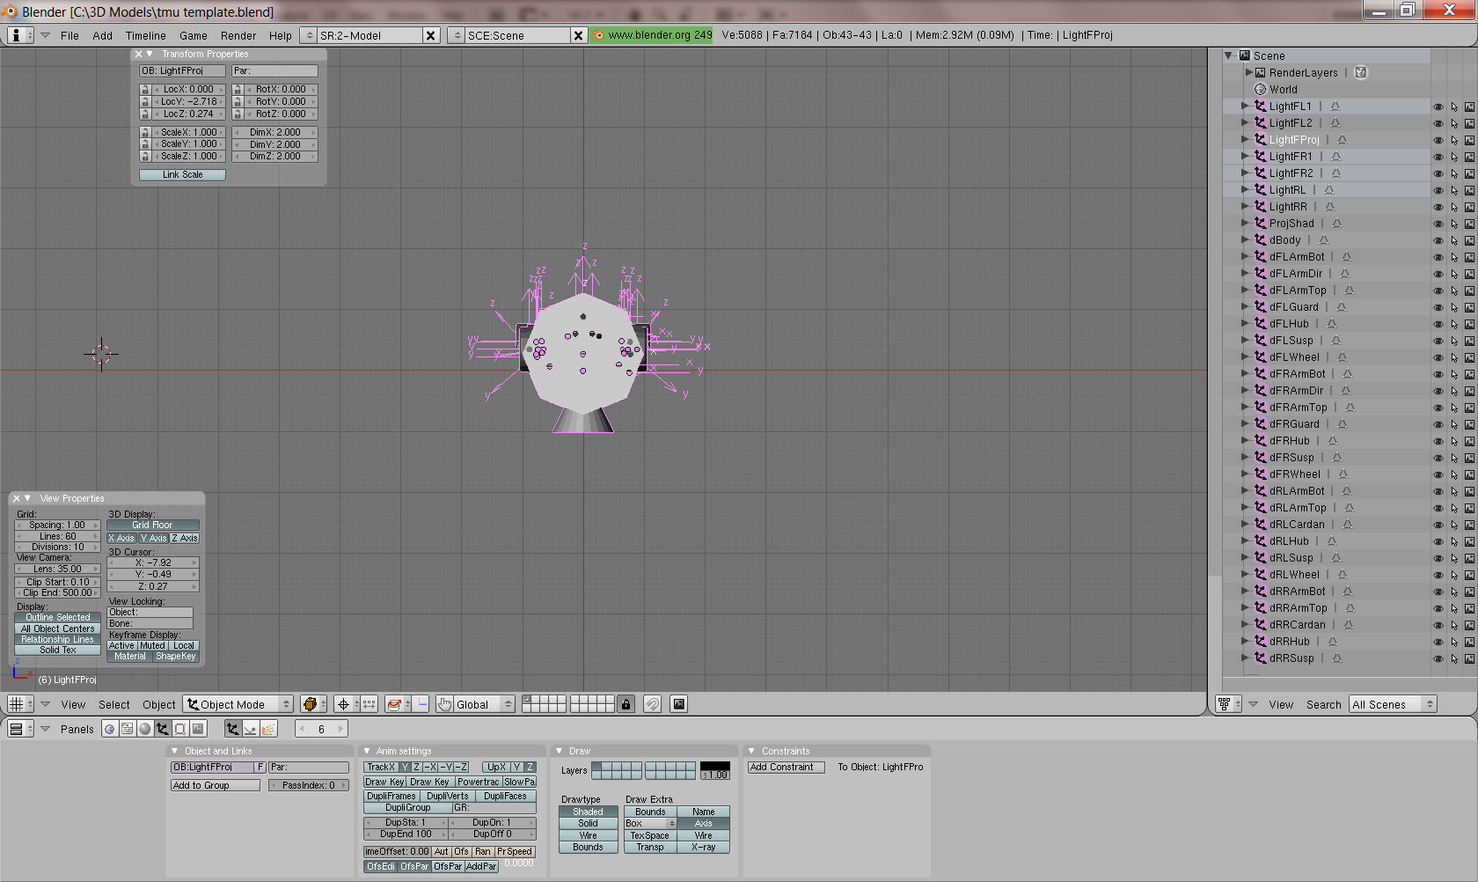Click the lock layers to scene icon
Image resolution: width=1478 pixels, height=882 pixels.
point(626,704)
